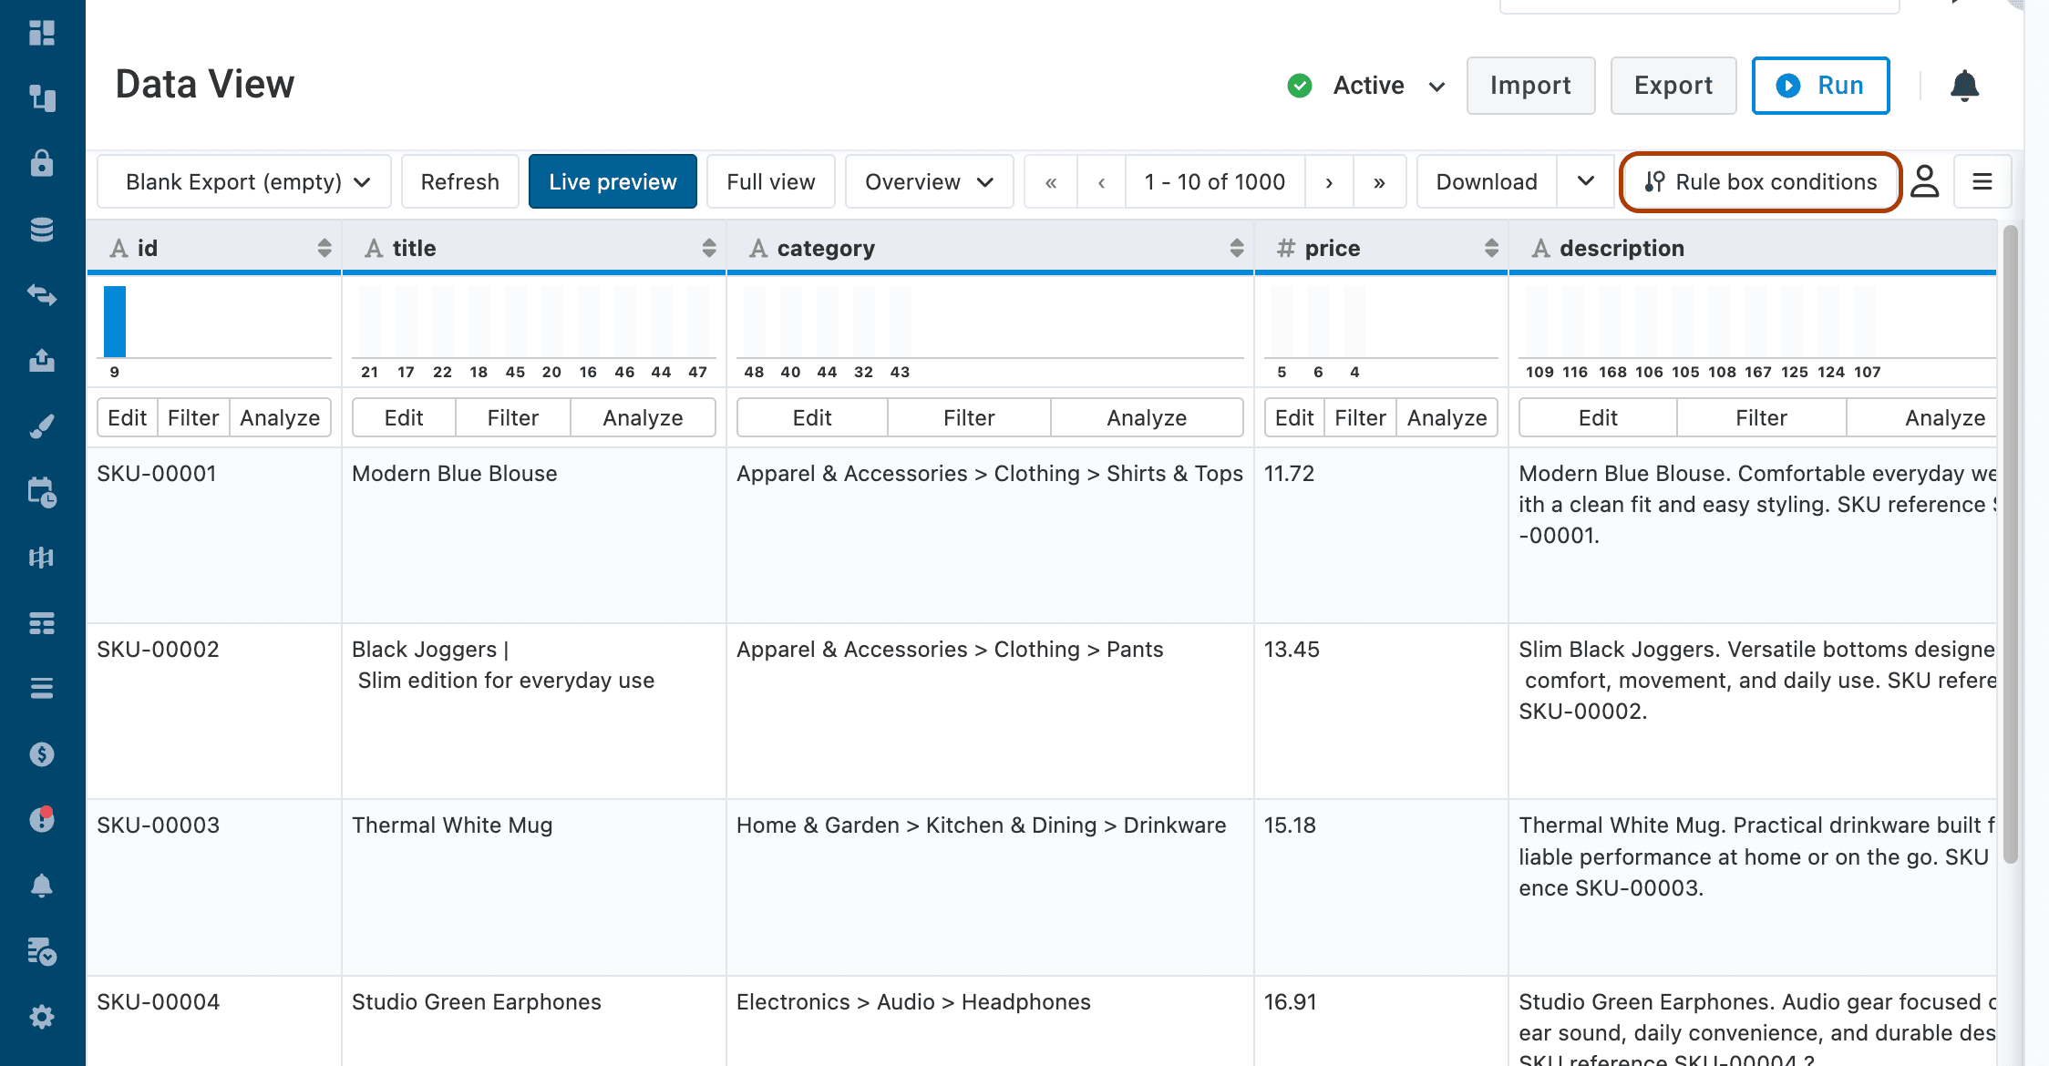Click Analyze under the price column
2049x1066 pixels.
pyautogui.click(x=1447, y=417)
